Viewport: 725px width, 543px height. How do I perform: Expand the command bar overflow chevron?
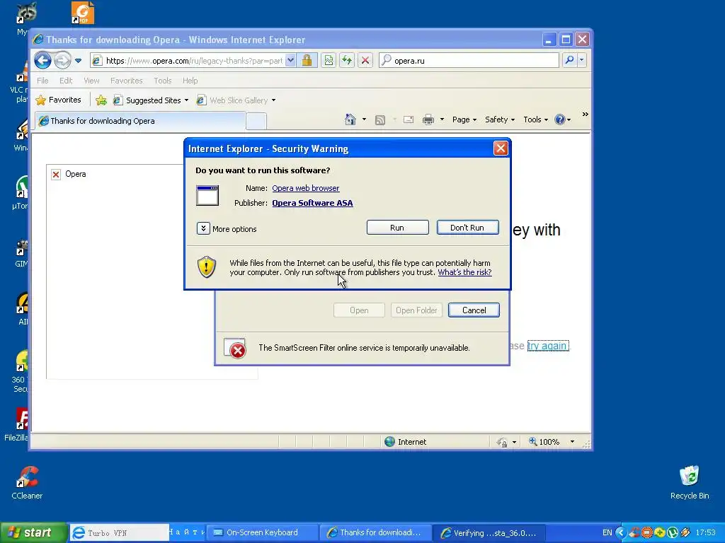click(585, 114)
